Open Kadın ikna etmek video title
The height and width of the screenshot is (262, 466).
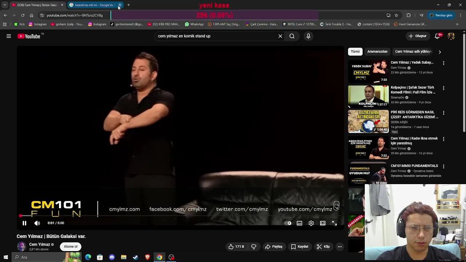click(x=414, y=141)
